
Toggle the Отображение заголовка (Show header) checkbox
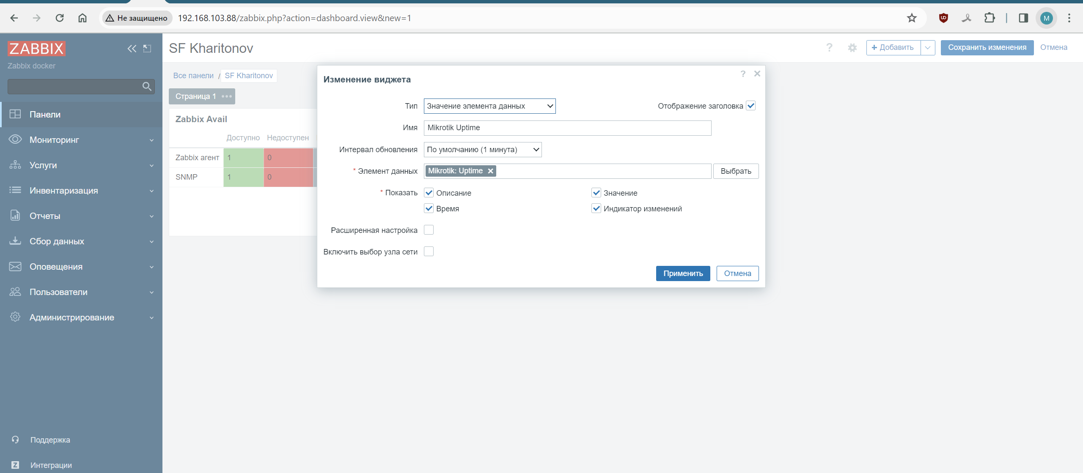point(751,106)
